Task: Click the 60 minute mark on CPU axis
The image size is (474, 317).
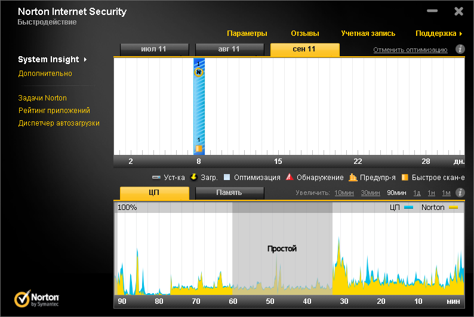Action: point(233,301)
